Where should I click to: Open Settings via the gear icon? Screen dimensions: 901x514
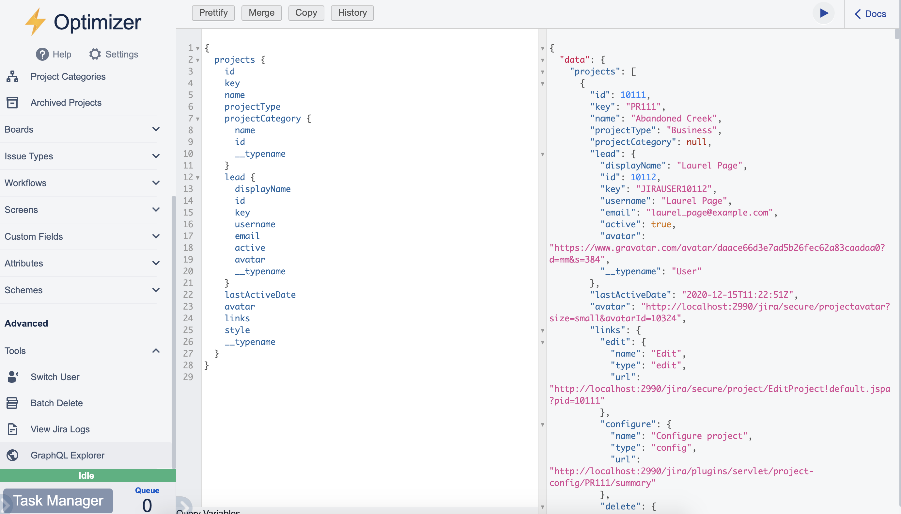coord(95,54)
